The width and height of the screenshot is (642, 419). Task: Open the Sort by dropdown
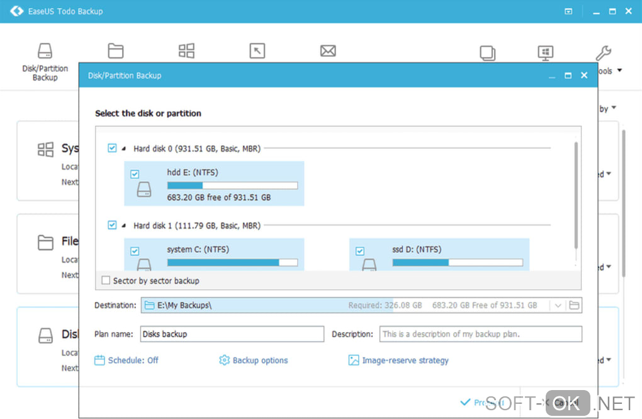pos(607,108)
